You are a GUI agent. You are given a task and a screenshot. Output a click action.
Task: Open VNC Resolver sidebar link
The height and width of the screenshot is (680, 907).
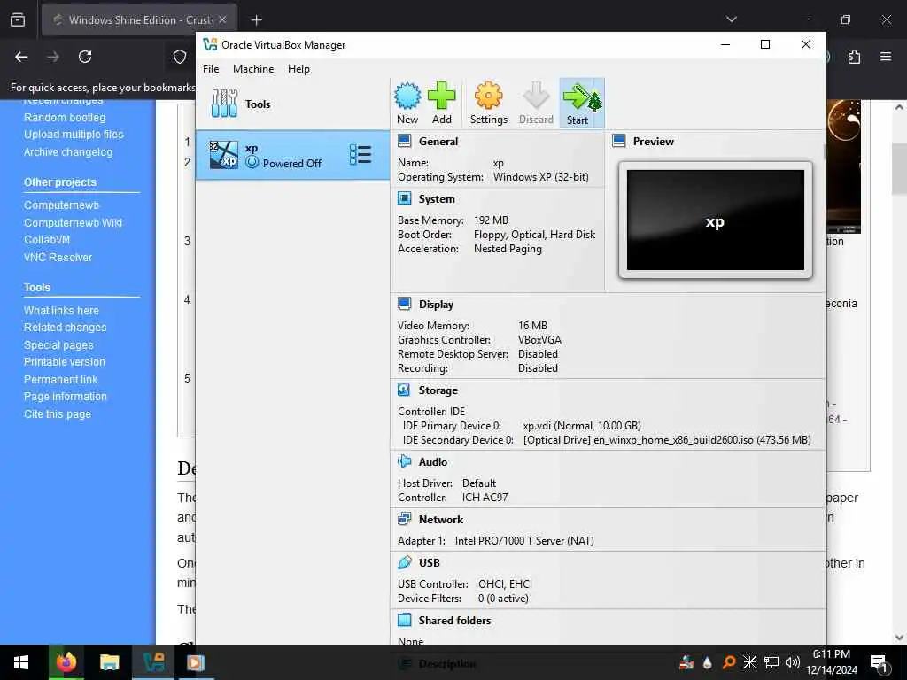(58, 258)
